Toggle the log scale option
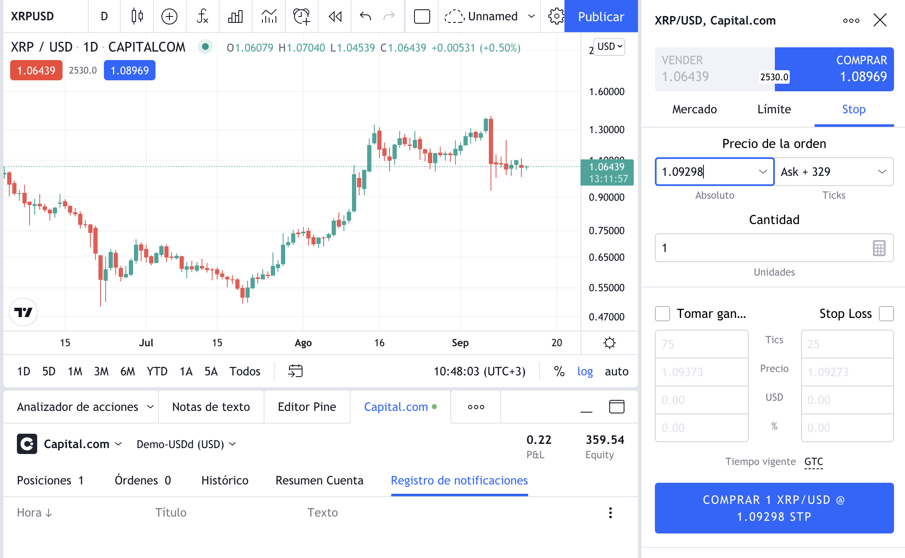 pyautogui.click(x=585, y=371)
